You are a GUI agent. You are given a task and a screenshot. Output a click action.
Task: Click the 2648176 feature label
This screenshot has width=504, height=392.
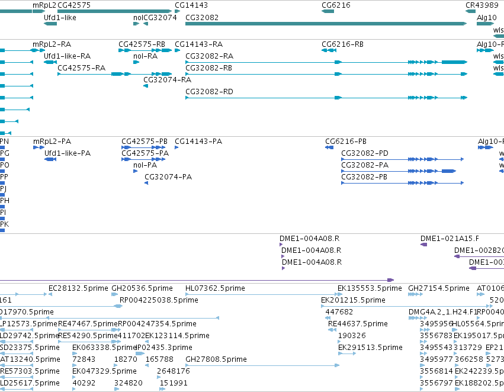point(174,371)
